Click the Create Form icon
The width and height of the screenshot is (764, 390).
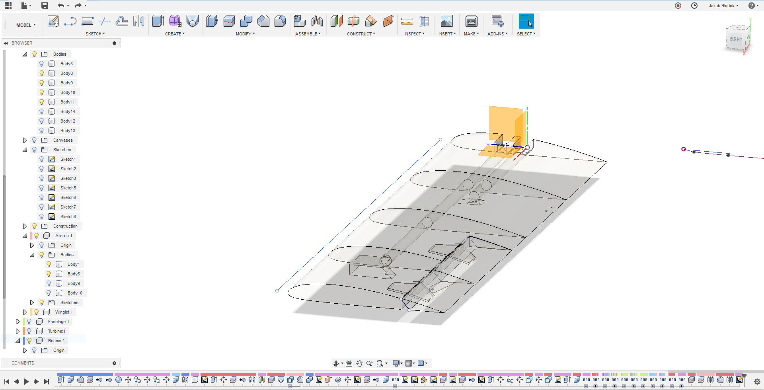tap(175, 21)
